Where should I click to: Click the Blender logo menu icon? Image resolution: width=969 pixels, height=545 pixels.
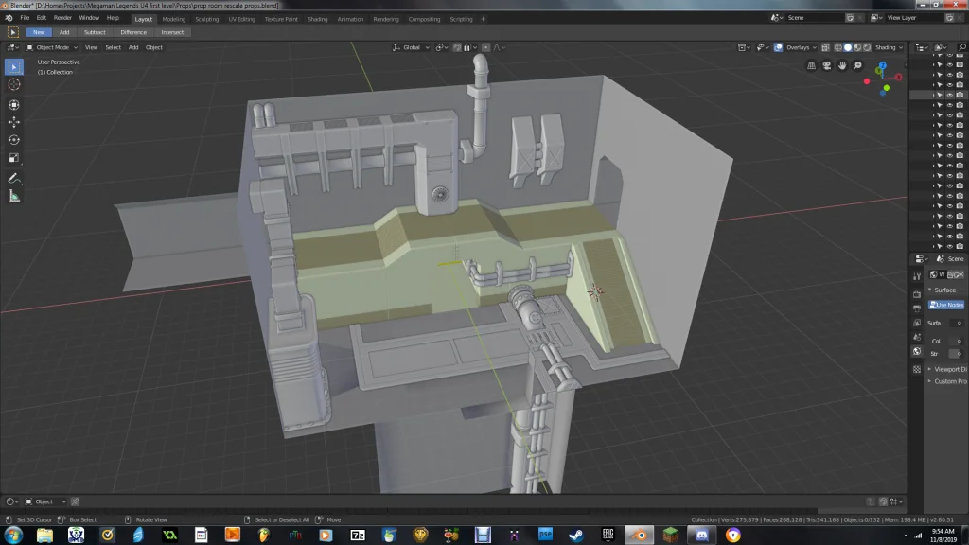[x=9, y=18]
